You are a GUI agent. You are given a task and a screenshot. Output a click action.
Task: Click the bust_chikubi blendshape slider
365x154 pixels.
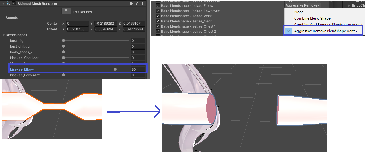[96, 46]
